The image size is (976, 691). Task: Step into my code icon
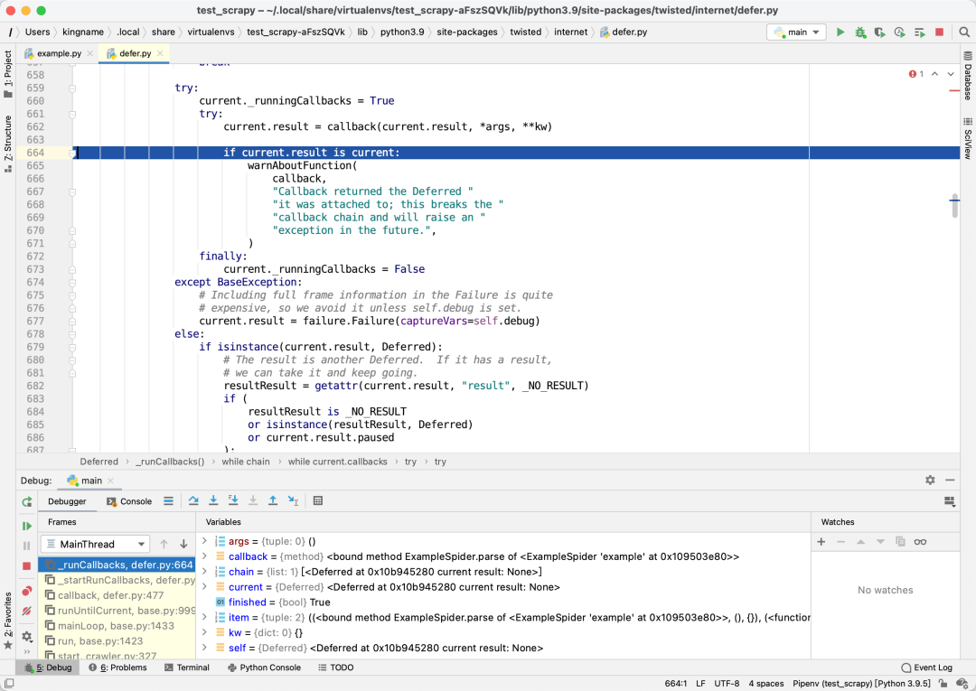(x=233, y=500)
